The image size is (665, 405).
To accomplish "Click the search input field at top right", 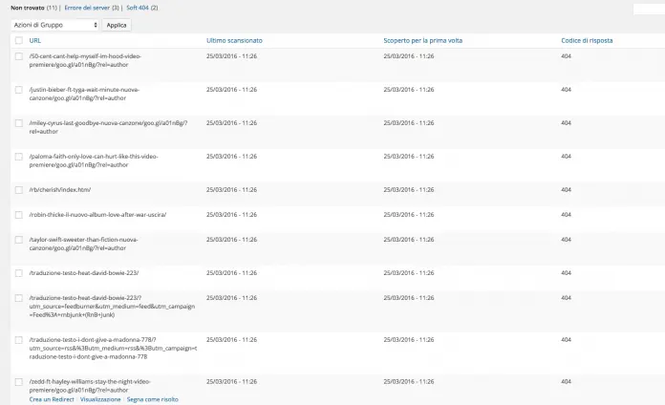I will [x=648, y=9].
